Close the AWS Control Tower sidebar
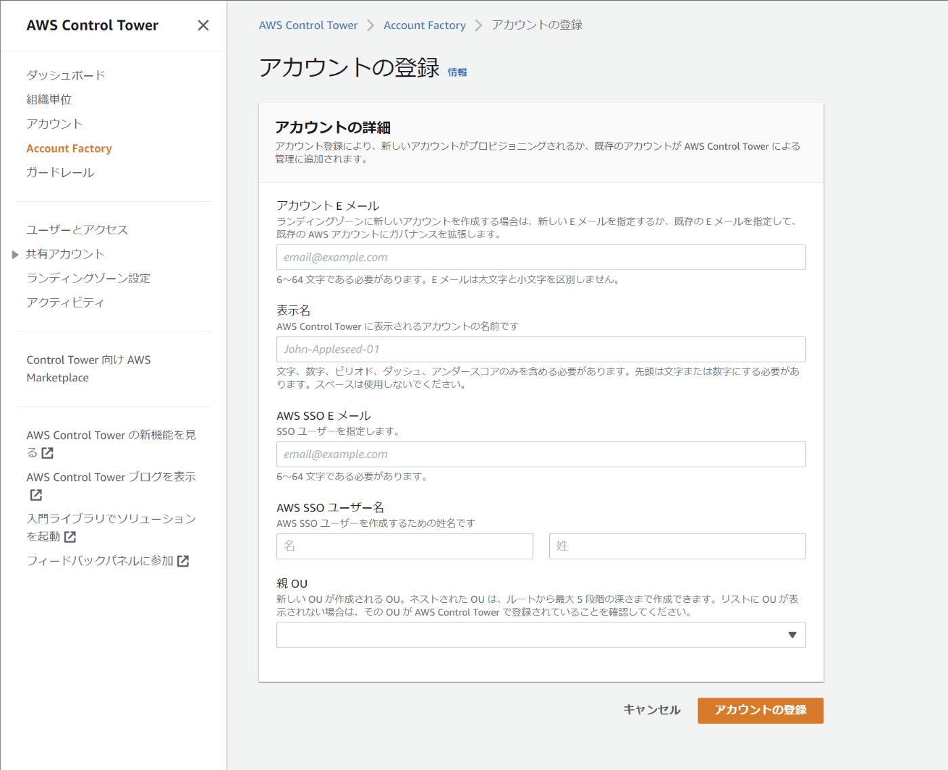The image size is (948, 770). click(203, 25)
